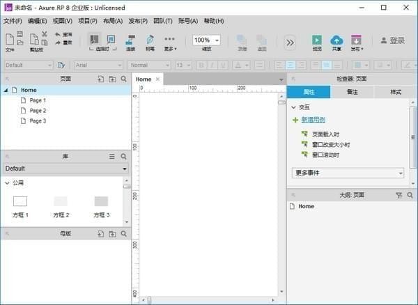The height and width of the screenshot is (305, 418).
Task: Add a master in 母版 panel
Action: [101, 234]
